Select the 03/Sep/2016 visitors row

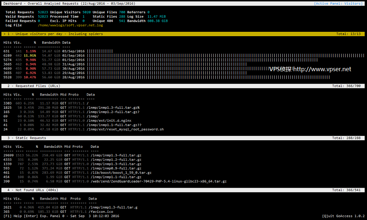(58, 51)
